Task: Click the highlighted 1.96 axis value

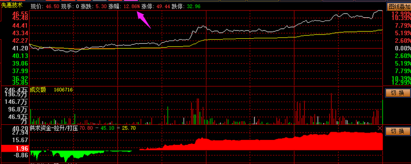Action: tap(22, 149)
